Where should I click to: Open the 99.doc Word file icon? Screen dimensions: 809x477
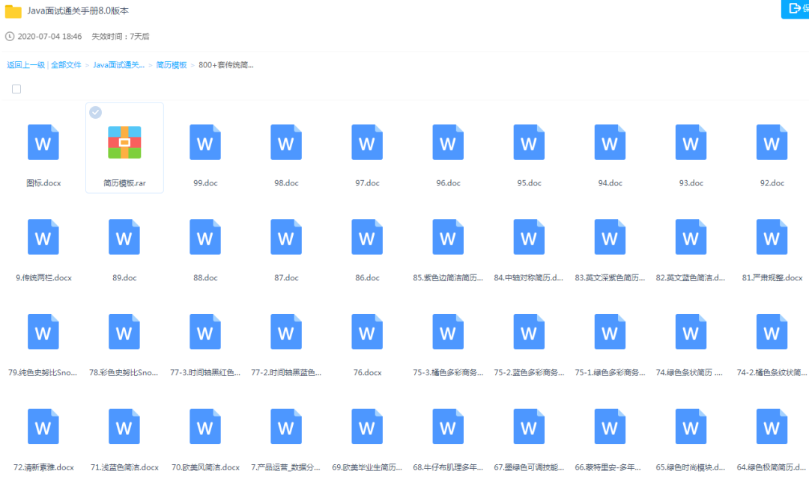tap(205, 142)
